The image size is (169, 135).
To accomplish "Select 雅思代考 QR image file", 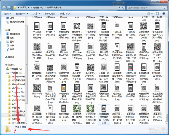I will tap(77, 32).
